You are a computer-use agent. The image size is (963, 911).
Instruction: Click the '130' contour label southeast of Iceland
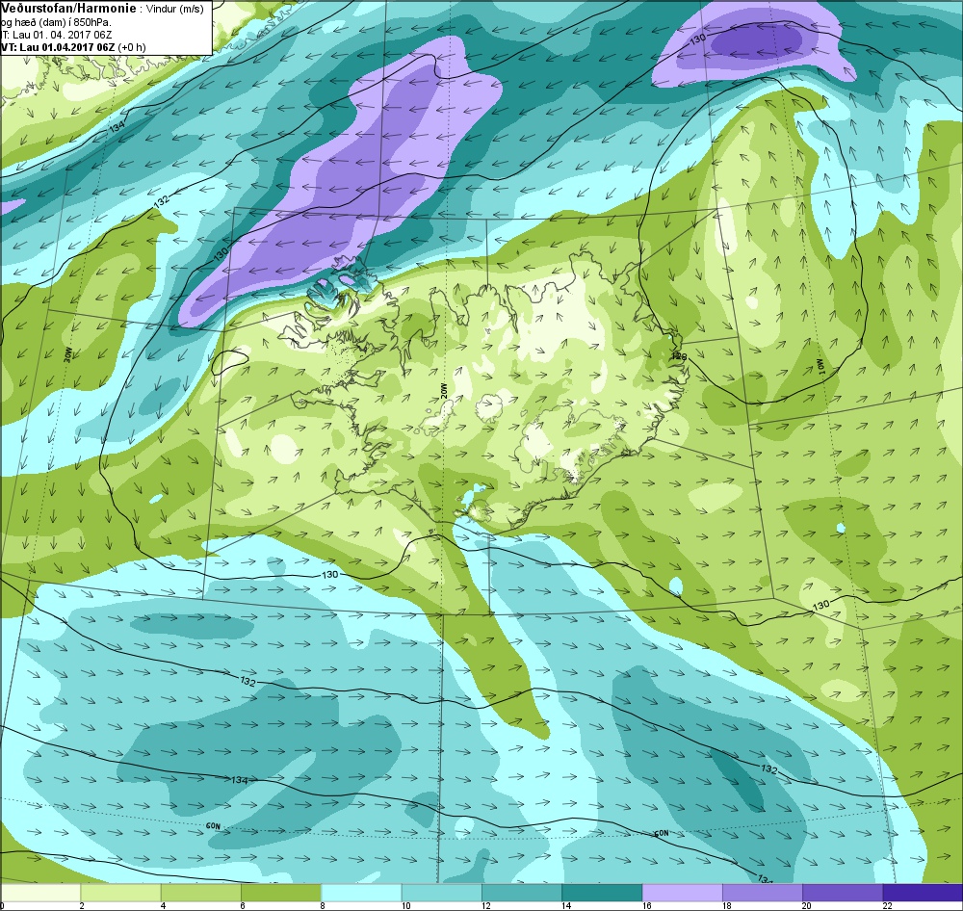click(821, 605)
